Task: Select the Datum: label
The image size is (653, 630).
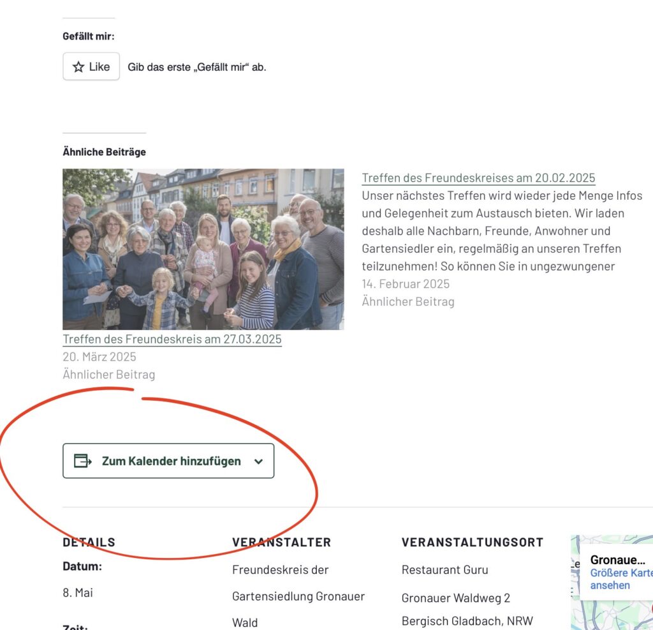Action: click(x=82, y=566)
